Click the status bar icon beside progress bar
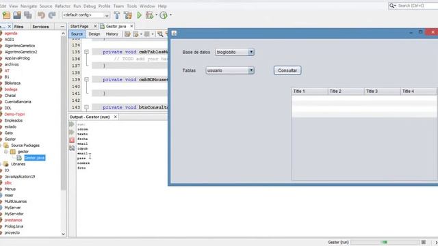438x246 pixels. pyautogui.click(x=424, y=242)
